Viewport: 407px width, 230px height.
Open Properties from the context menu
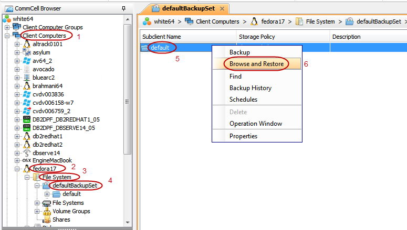tap(243, 136)
